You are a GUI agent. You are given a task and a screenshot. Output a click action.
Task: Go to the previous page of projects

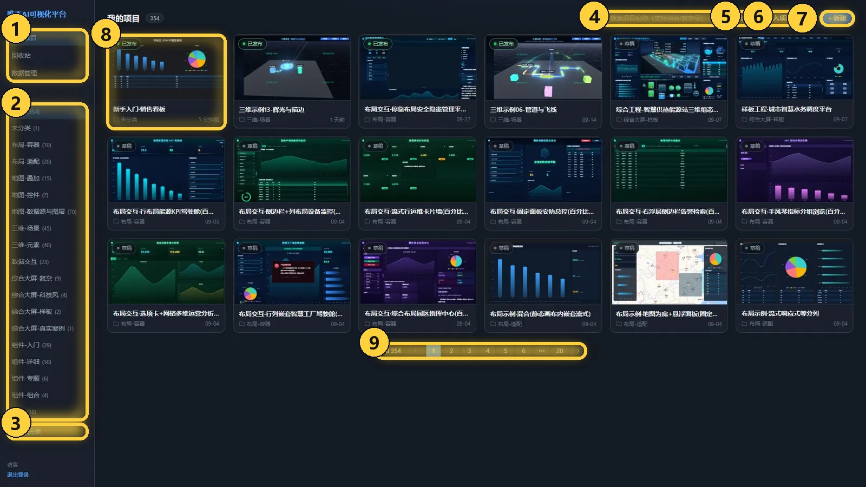(x=415, y=351)
